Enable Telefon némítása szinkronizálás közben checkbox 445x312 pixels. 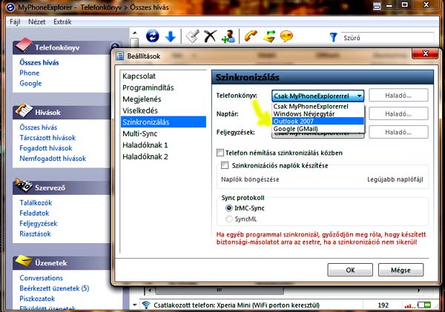click(x=220, y=153)
